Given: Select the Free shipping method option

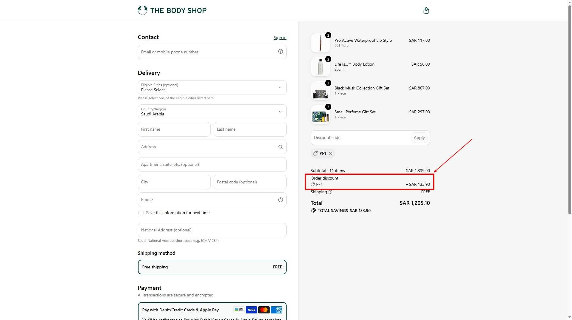Looking at the screenshot, I should click(x=212, y=267).
